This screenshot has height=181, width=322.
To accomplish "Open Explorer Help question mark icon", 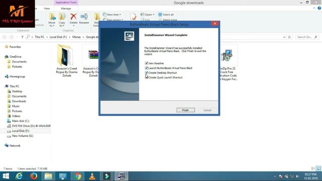I will pyautogui.click(x=319, y=8).
